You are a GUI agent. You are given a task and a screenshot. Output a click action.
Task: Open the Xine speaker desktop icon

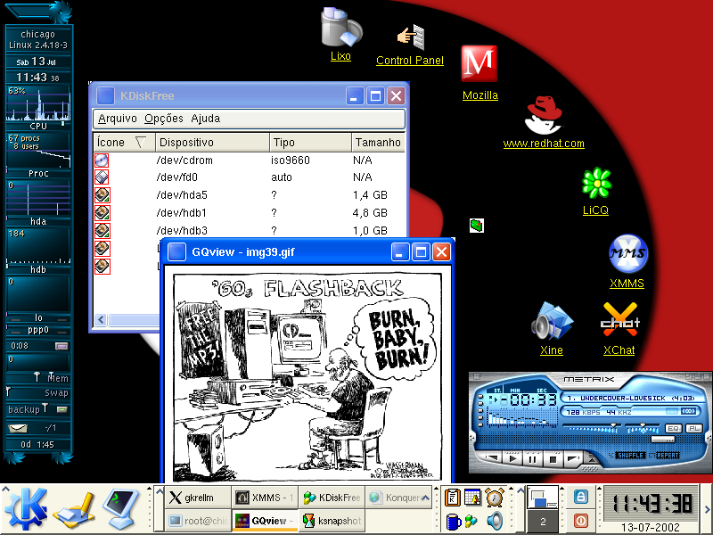coord(552,320)
